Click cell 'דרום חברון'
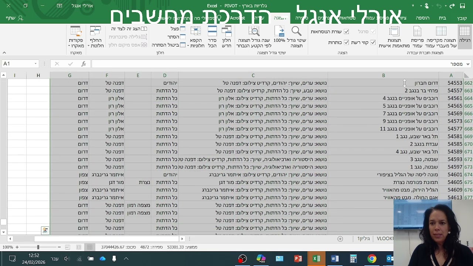Viewport: 473px width, 266px height. tap(383, 83)
